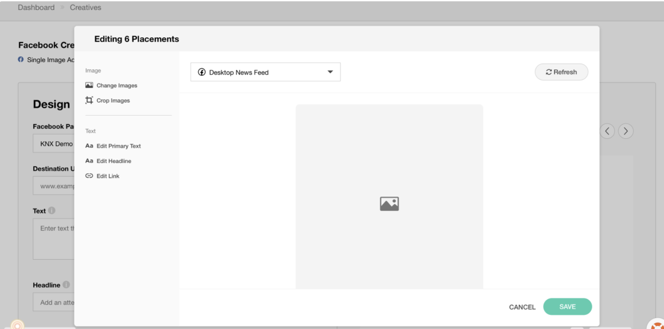Click the Destination URL input field
Image resolution: width=664 pixels, height=329 pixels.
coord(53,186)
